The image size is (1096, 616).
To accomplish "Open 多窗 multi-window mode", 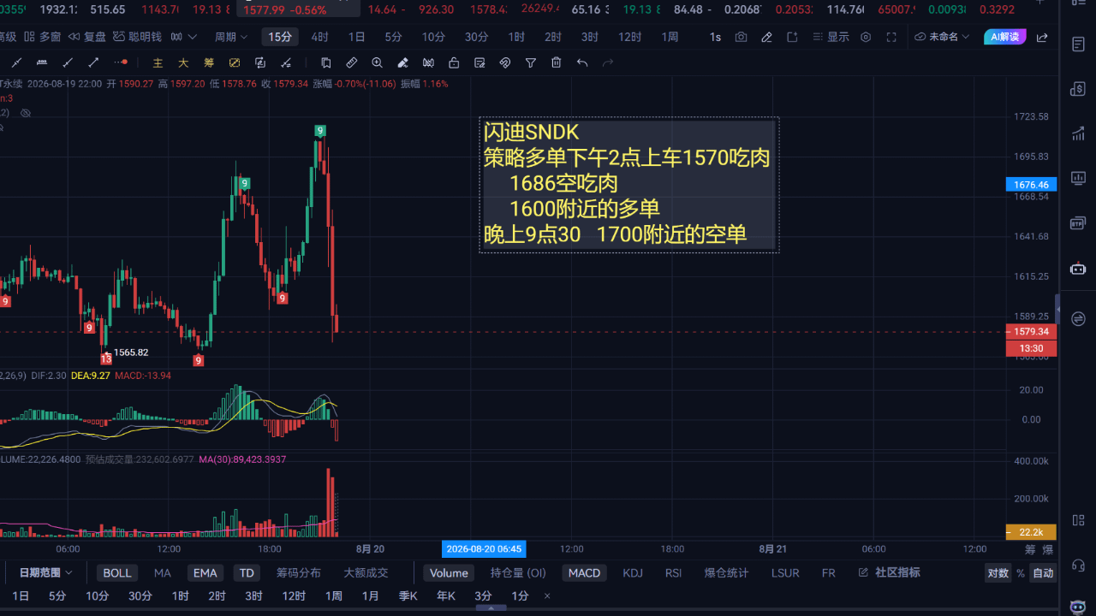I will point(43,37).
